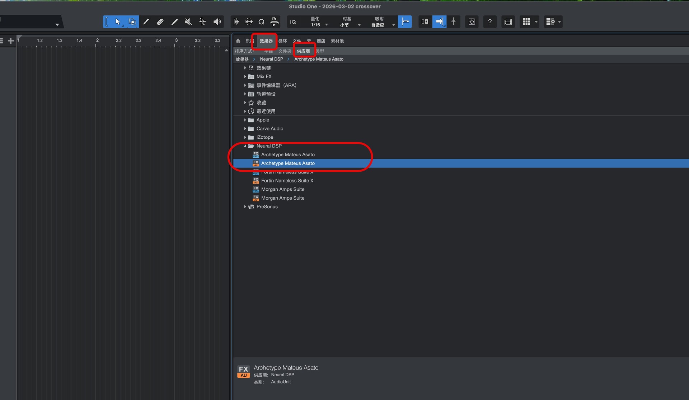The height and width of the screenshot is (400, 689).
Task: Open the 素材池 tab
Action: (x=337, y=41)
